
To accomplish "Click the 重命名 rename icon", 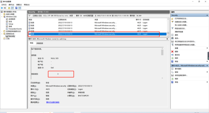I will click(x=172, y=55).
